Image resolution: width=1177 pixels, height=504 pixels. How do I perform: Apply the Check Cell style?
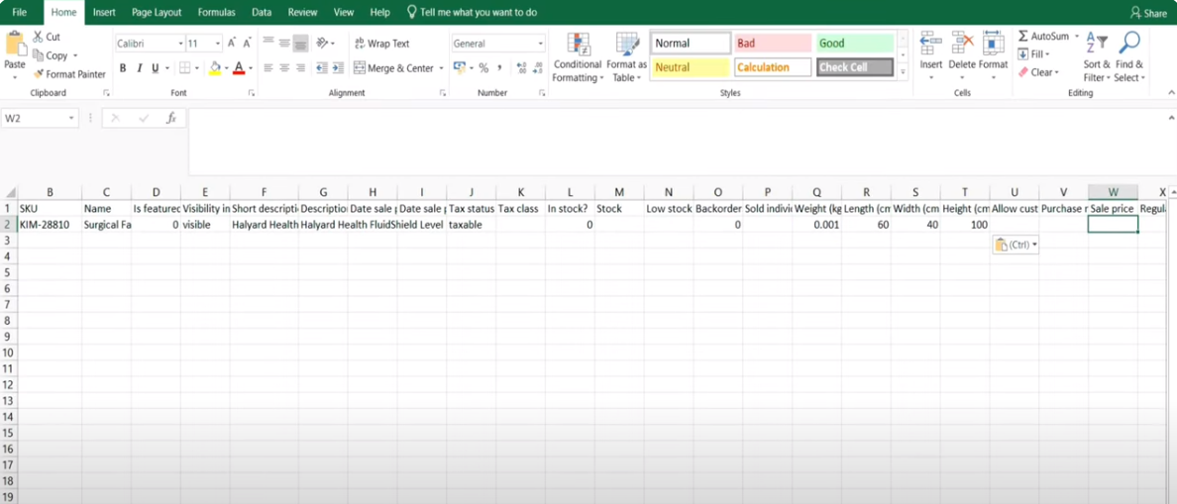855,67
